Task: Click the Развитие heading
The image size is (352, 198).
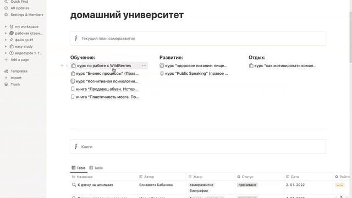Action: click(171, 57)
